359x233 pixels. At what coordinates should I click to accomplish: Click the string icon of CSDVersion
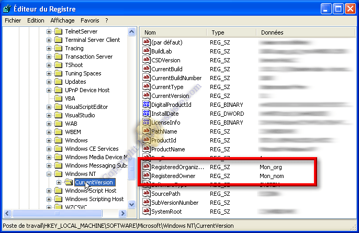point(147,60)
